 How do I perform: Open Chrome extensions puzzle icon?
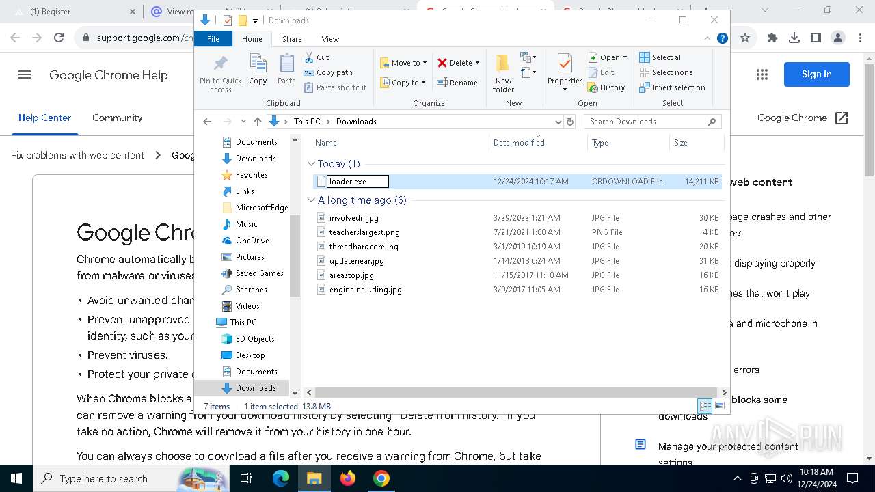coord(772,38)
